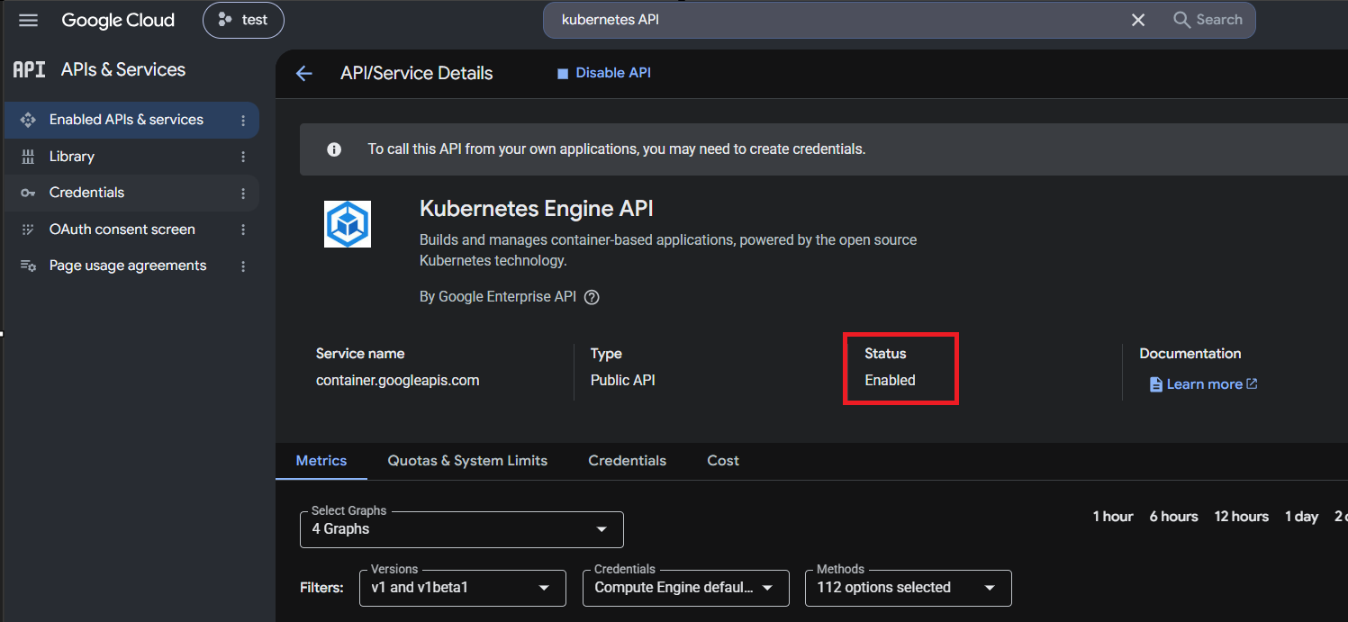This screenshot has width=1348, height=622.
Task: Set time range to 12 hours
Action: coord(1242,517)
